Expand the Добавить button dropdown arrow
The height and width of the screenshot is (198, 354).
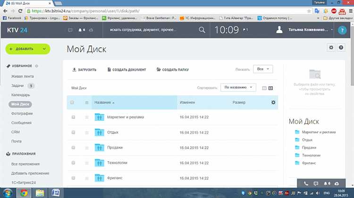44,48
